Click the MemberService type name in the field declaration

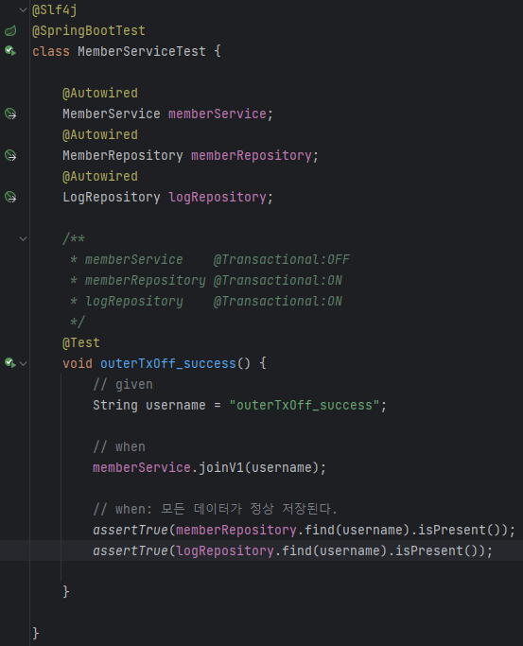pyautogui.click(x=112, y=113)
